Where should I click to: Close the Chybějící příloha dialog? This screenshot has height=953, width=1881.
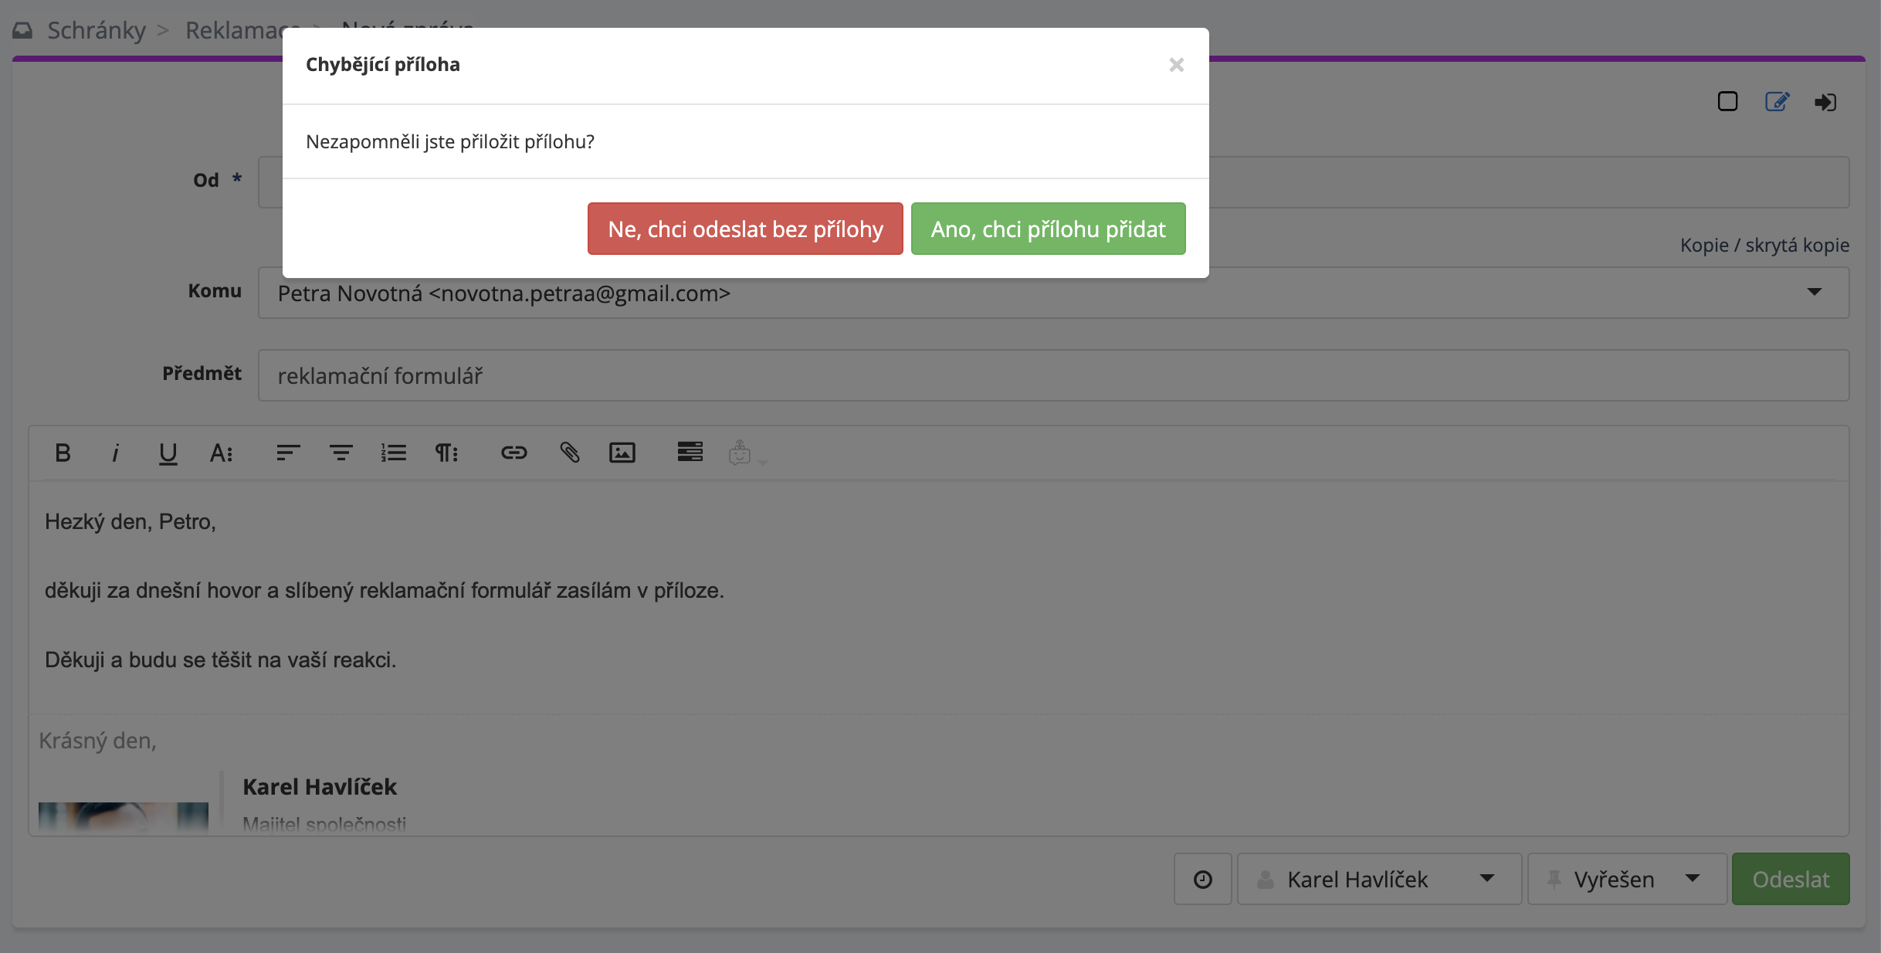(x=1176, y=65)
